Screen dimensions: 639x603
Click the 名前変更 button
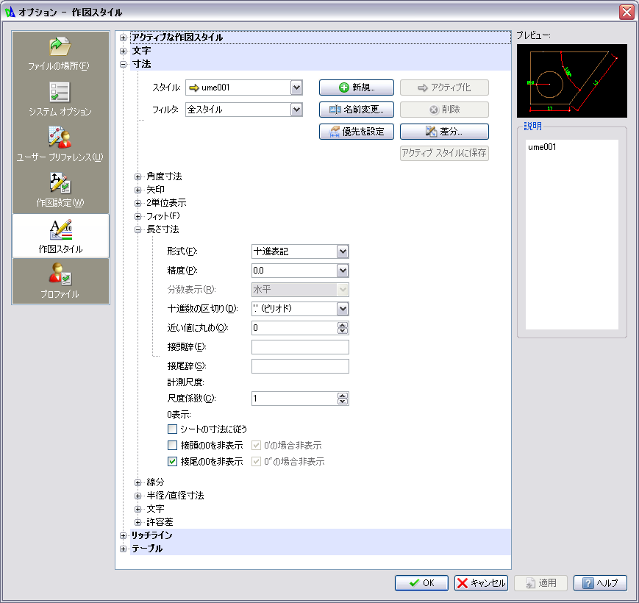pos(356,109)
